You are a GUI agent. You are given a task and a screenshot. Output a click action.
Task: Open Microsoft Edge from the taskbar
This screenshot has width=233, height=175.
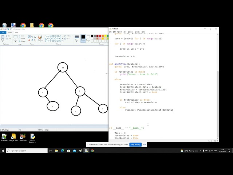63,151
